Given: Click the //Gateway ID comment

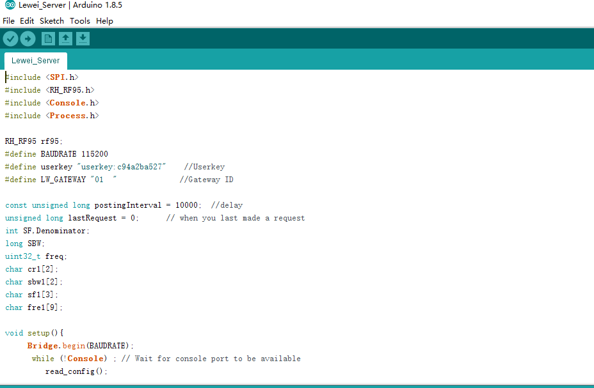Looking at the screenshot, I should point(207,180).
